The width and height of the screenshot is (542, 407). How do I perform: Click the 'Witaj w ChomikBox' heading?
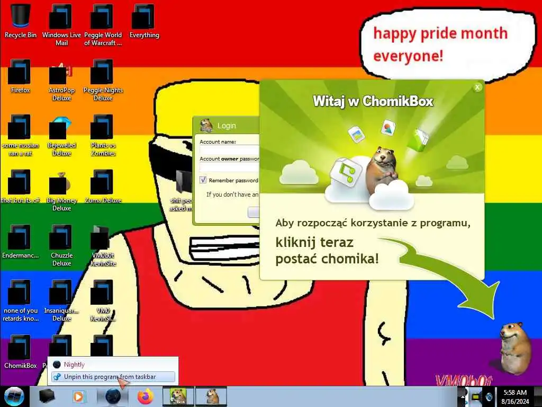pos(373,101)
